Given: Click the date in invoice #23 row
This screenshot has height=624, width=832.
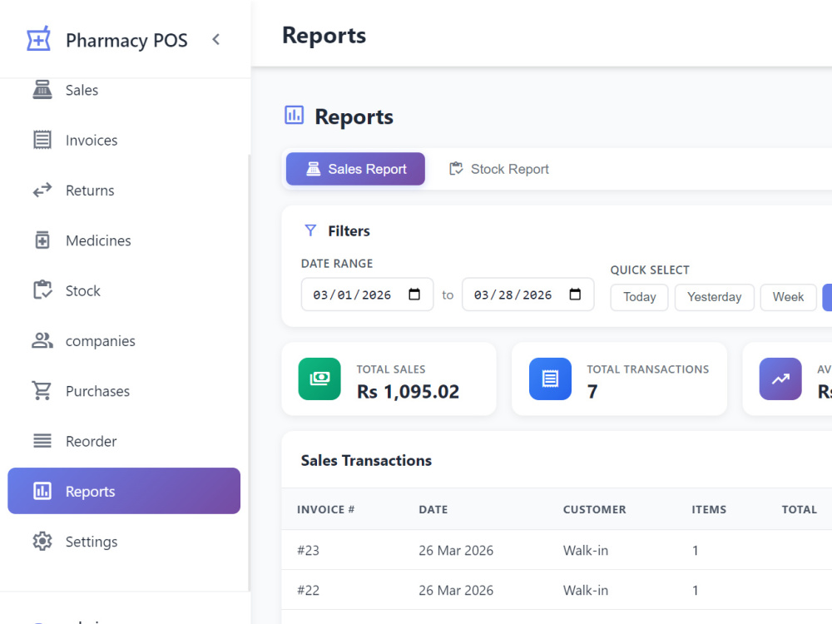Looking at the screenshot, I should tap(456, 550).
